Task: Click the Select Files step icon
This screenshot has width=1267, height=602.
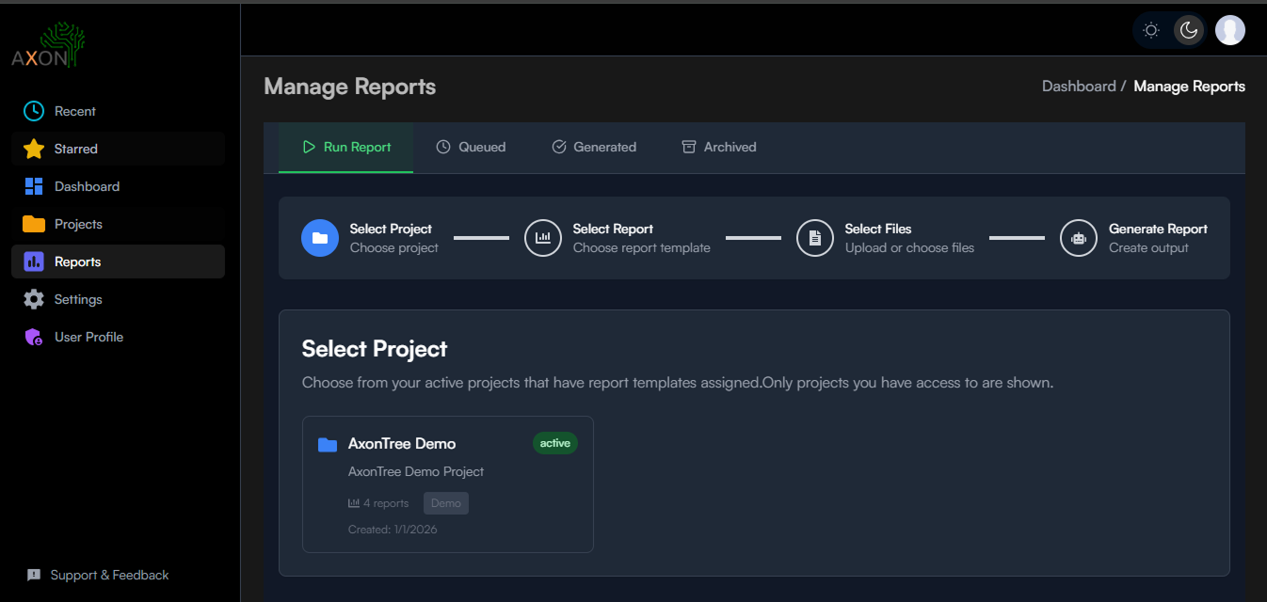Action: pyautogui.click(x=815, y=238)
